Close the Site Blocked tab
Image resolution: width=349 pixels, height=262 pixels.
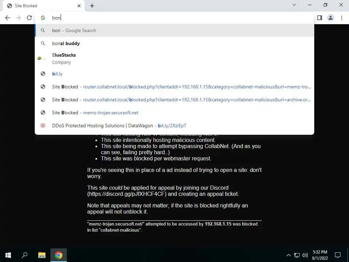tap(79, 6)
